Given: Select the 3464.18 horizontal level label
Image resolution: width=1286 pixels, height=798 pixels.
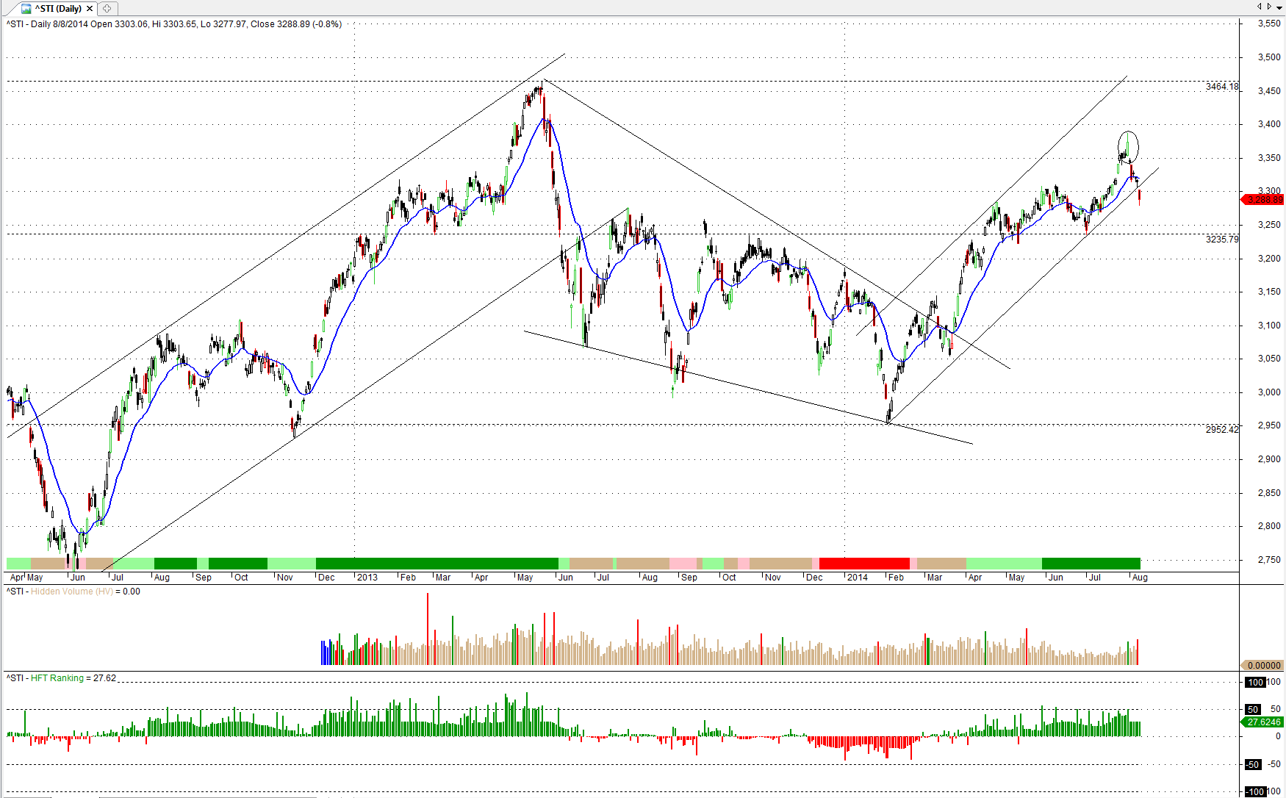Looking at the screenshot, I should click(x=1221, y=87).
